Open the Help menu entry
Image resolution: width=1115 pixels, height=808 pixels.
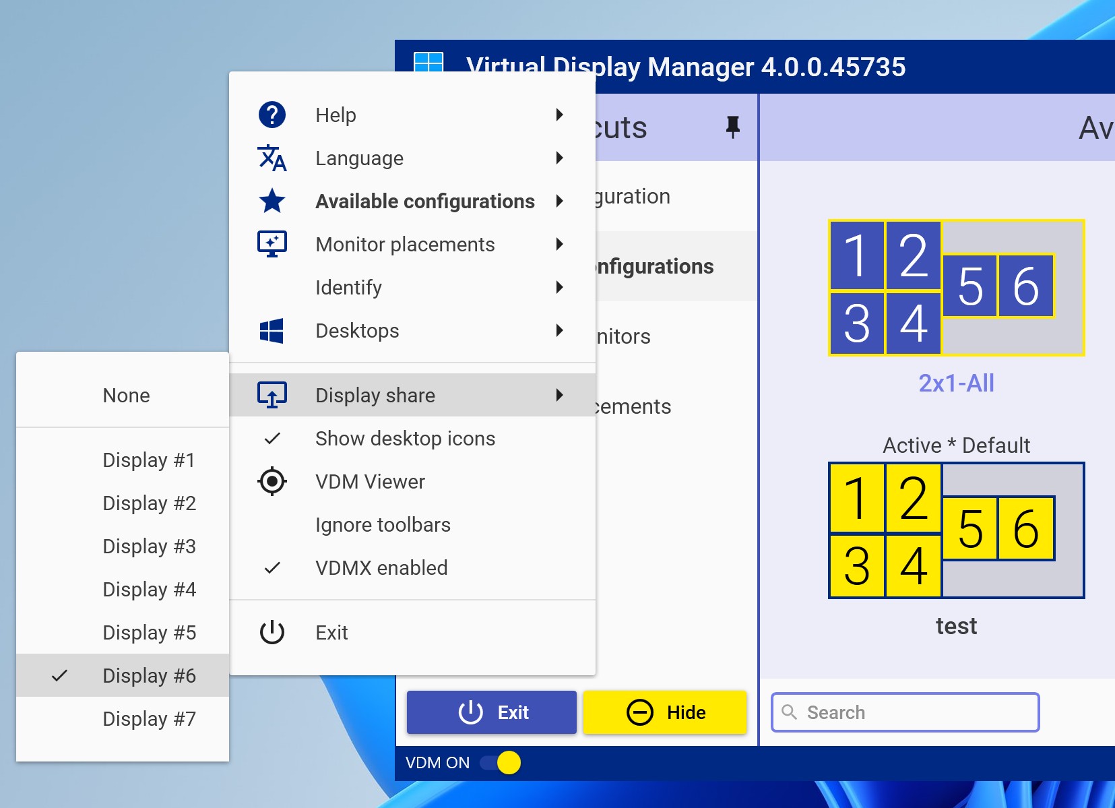[x=412, y=115]
